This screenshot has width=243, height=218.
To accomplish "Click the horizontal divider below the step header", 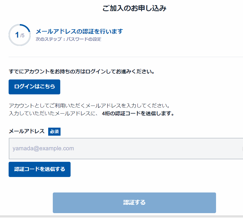I will coord(126,57).
